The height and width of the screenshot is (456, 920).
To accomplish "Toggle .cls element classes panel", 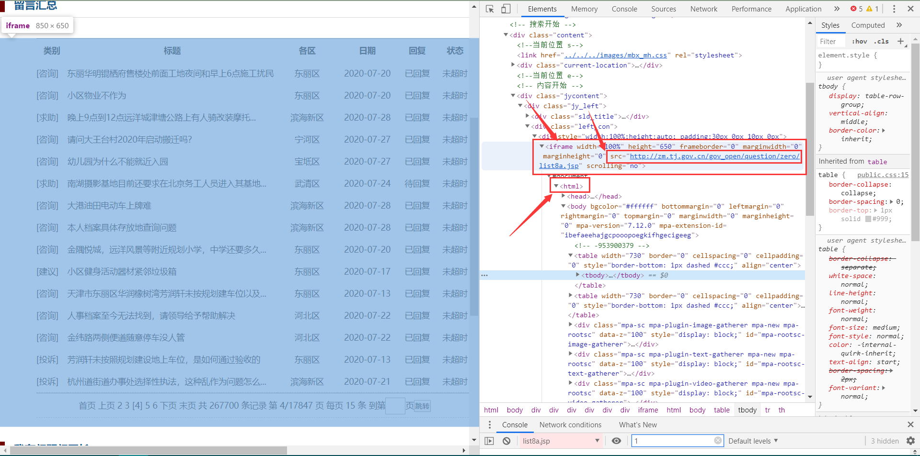I will pos(881,42).
